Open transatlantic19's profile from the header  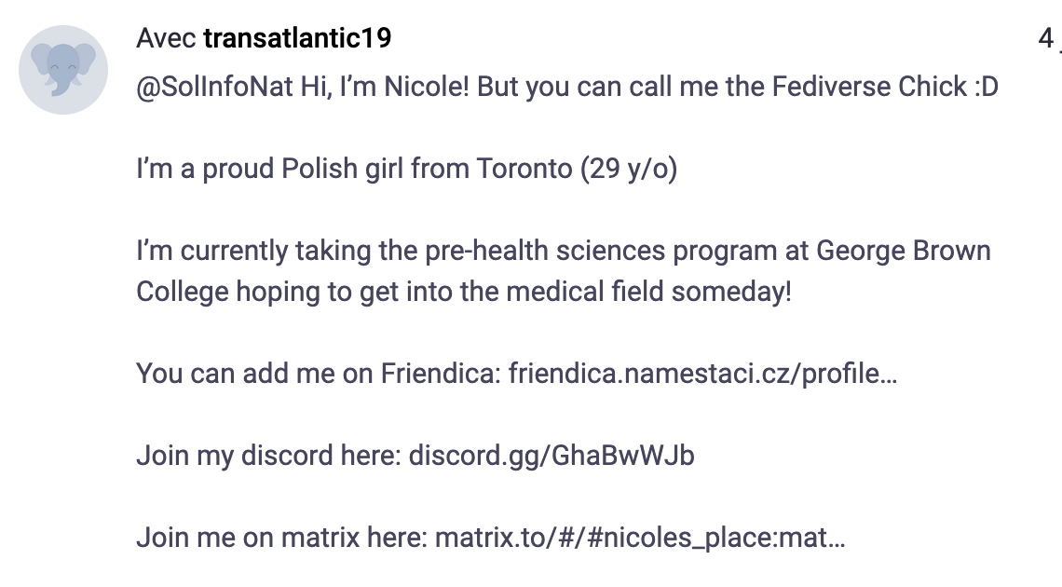coord(297,38)
